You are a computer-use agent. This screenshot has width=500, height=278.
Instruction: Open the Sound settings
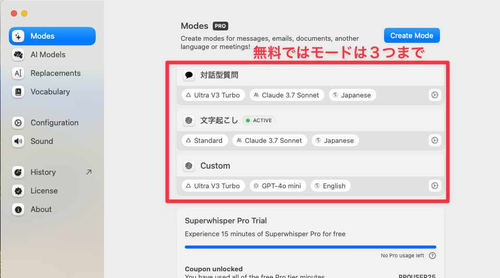coord(52,141)
